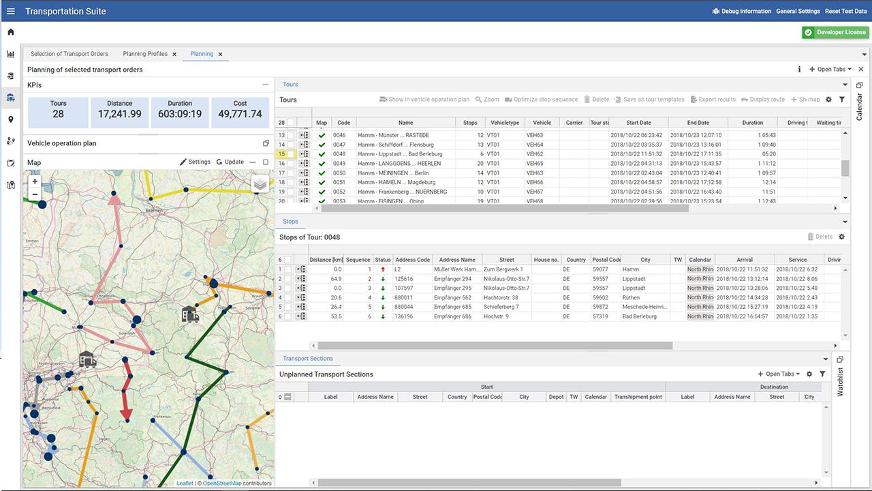Open the Tours settings gear icon
This screenshot has width=872, height=491.
[x=829, y=99]
